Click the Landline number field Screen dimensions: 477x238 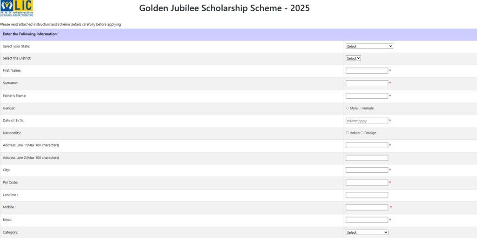click(x=367, y=195)
